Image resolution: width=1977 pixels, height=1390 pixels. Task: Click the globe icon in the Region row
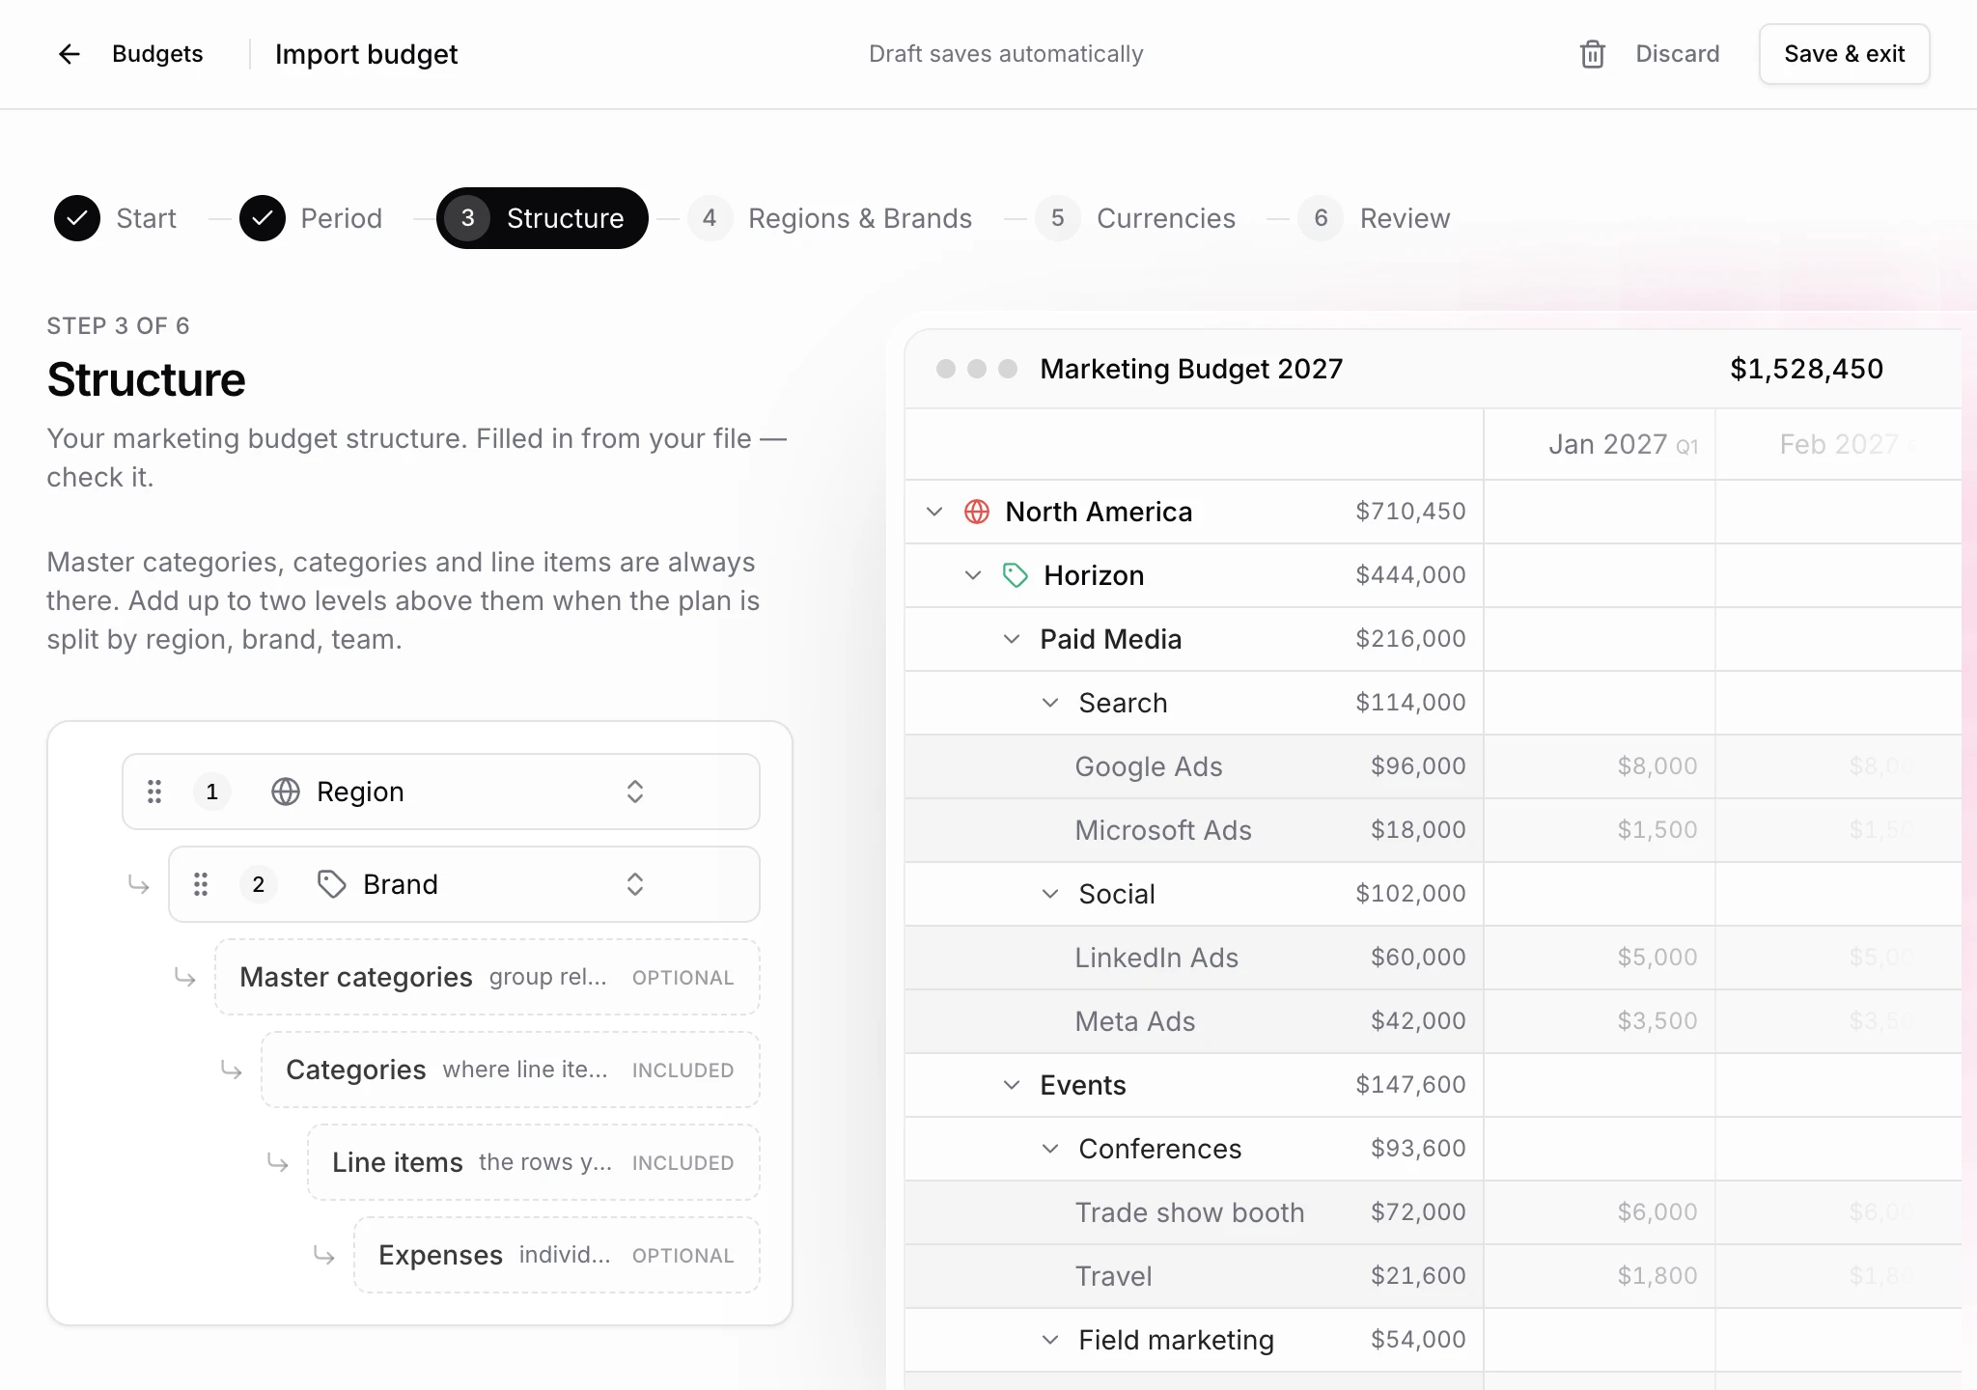pyautogui.click(x=286, y=792)
